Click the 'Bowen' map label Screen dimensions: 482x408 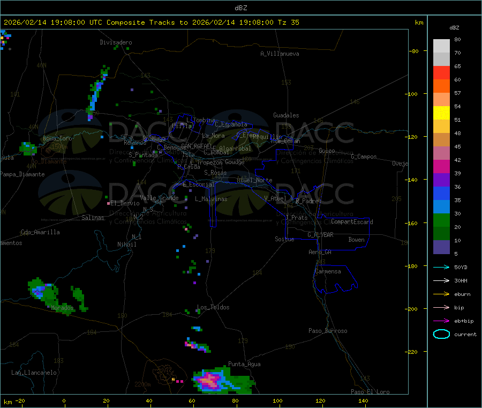tap(356, 240)
